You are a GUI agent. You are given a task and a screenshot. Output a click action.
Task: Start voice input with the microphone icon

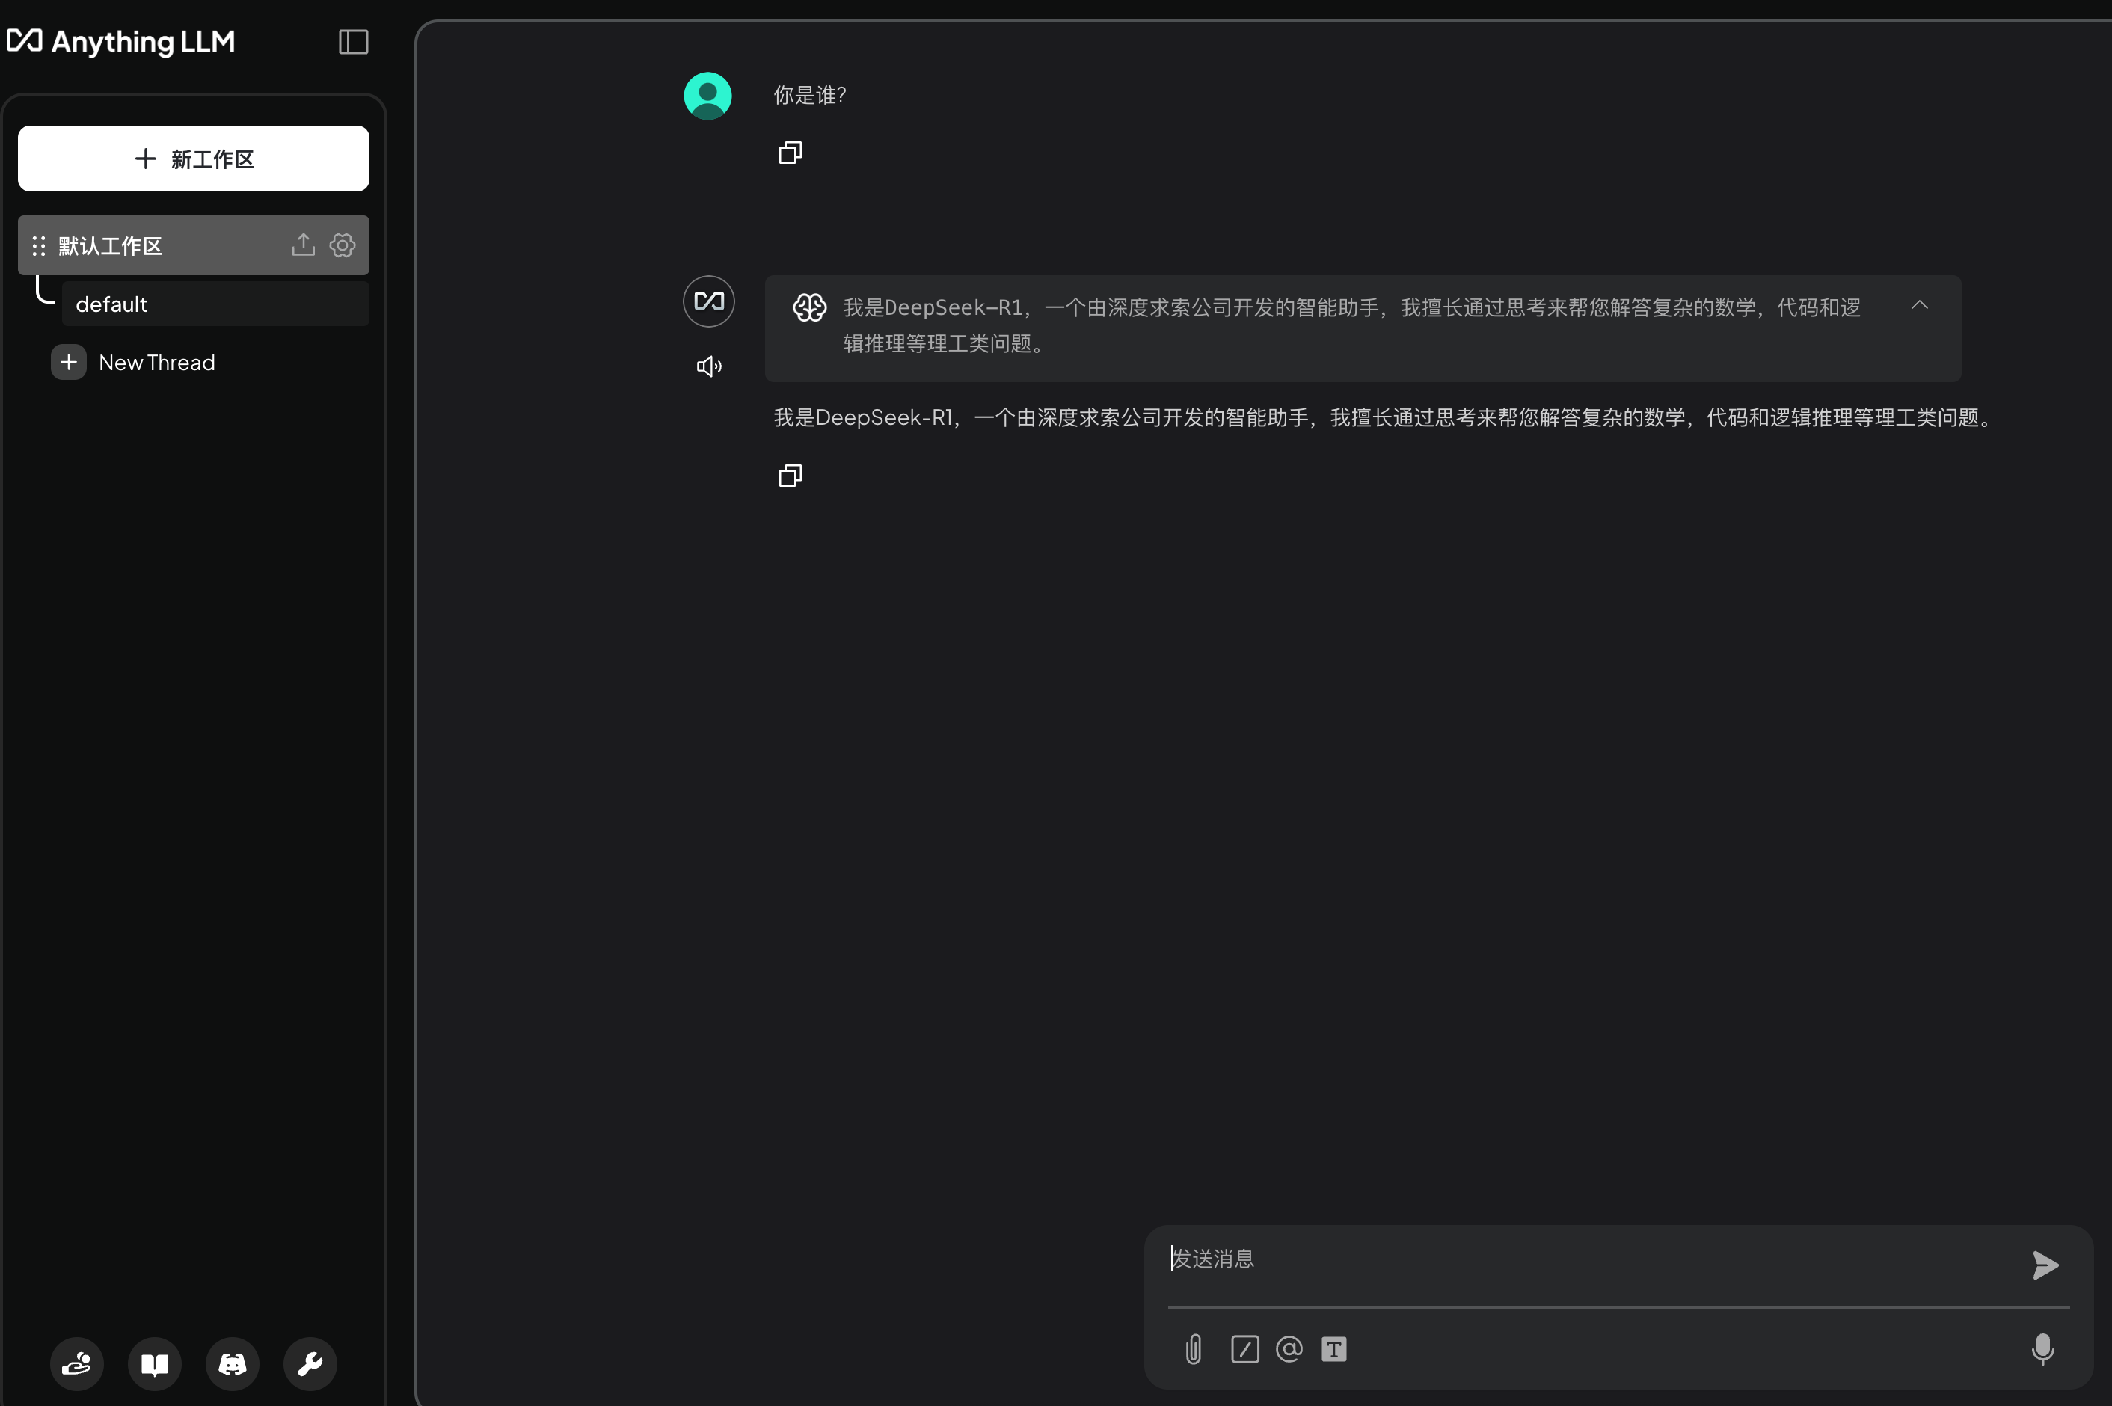click(2042, 1348)
